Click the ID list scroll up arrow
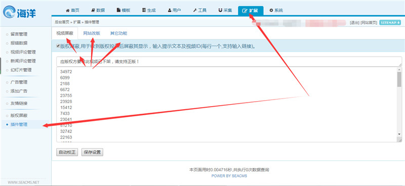Screen dimensions: 405x186 click(399, 69)
